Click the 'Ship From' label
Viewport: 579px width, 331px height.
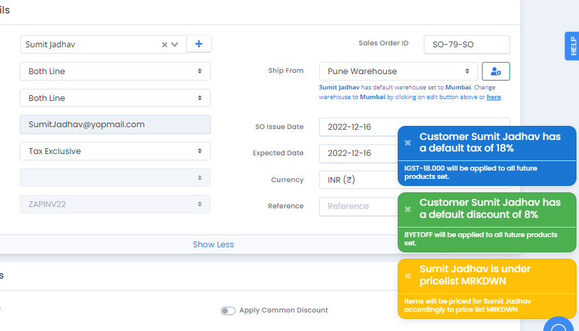[x=286, y=70]
